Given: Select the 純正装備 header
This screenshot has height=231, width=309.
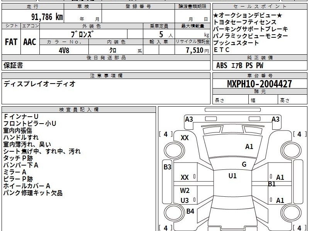Looking at the screenshot, I should 260,57.
